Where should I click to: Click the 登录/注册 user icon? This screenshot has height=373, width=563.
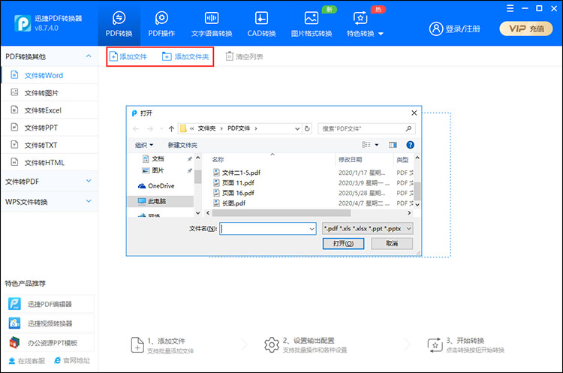436,29
